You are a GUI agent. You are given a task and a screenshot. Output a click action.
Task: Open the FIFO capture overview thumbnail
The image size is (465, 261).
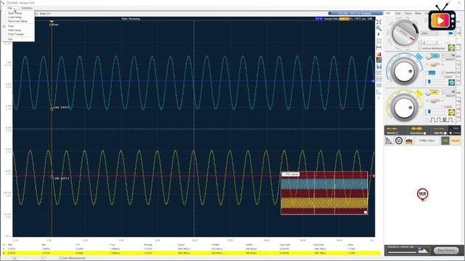point(324,193)
